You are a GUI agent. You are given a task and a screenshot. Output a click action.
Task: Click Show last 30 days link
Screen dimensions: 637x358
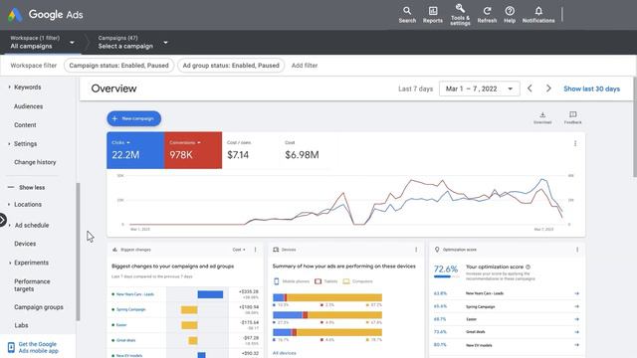point(591,89)
